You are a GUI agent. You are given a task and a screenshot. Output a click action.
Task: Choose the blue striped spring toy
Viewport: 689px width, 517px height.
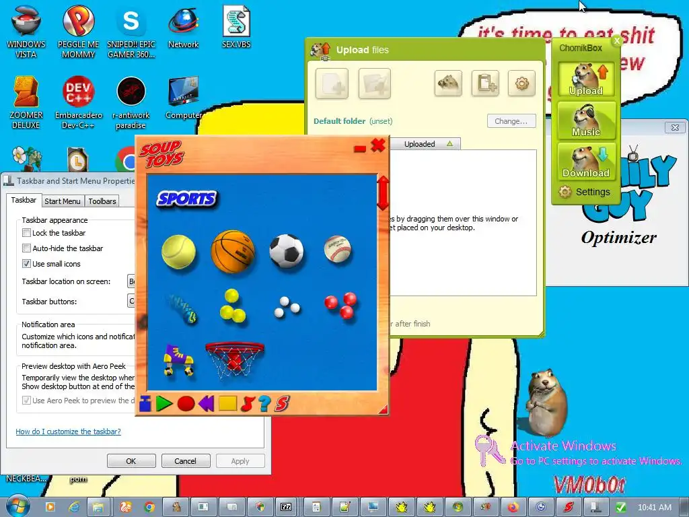(x=182, y=308)
